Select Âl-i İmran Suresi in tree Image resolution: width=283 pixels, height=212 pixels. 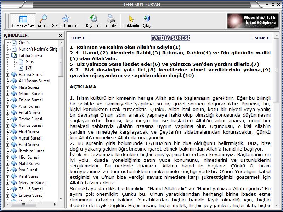point(34,81)
